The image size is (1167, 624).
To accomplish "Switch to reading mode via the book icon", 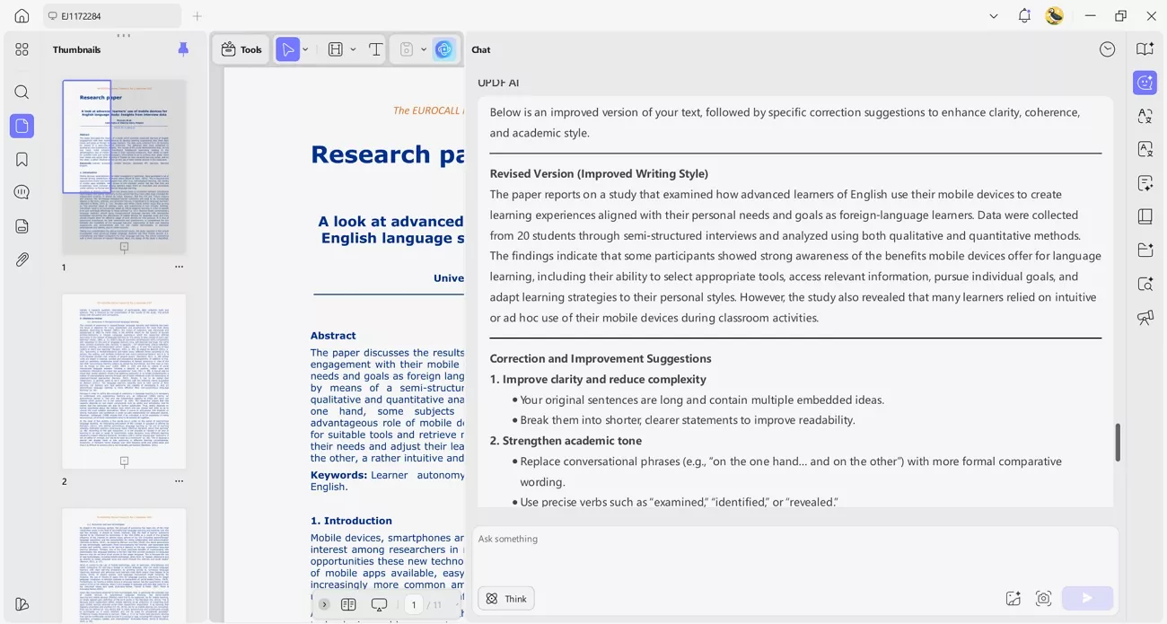I will click(x=1145, y=215).
